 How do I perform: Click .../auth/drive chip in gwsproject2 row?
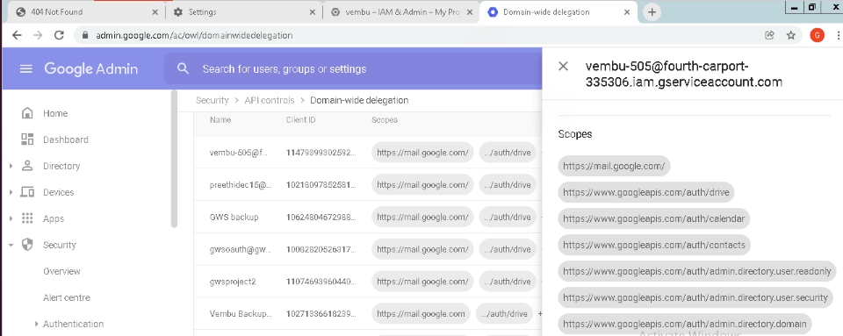(x=508, y=282)
